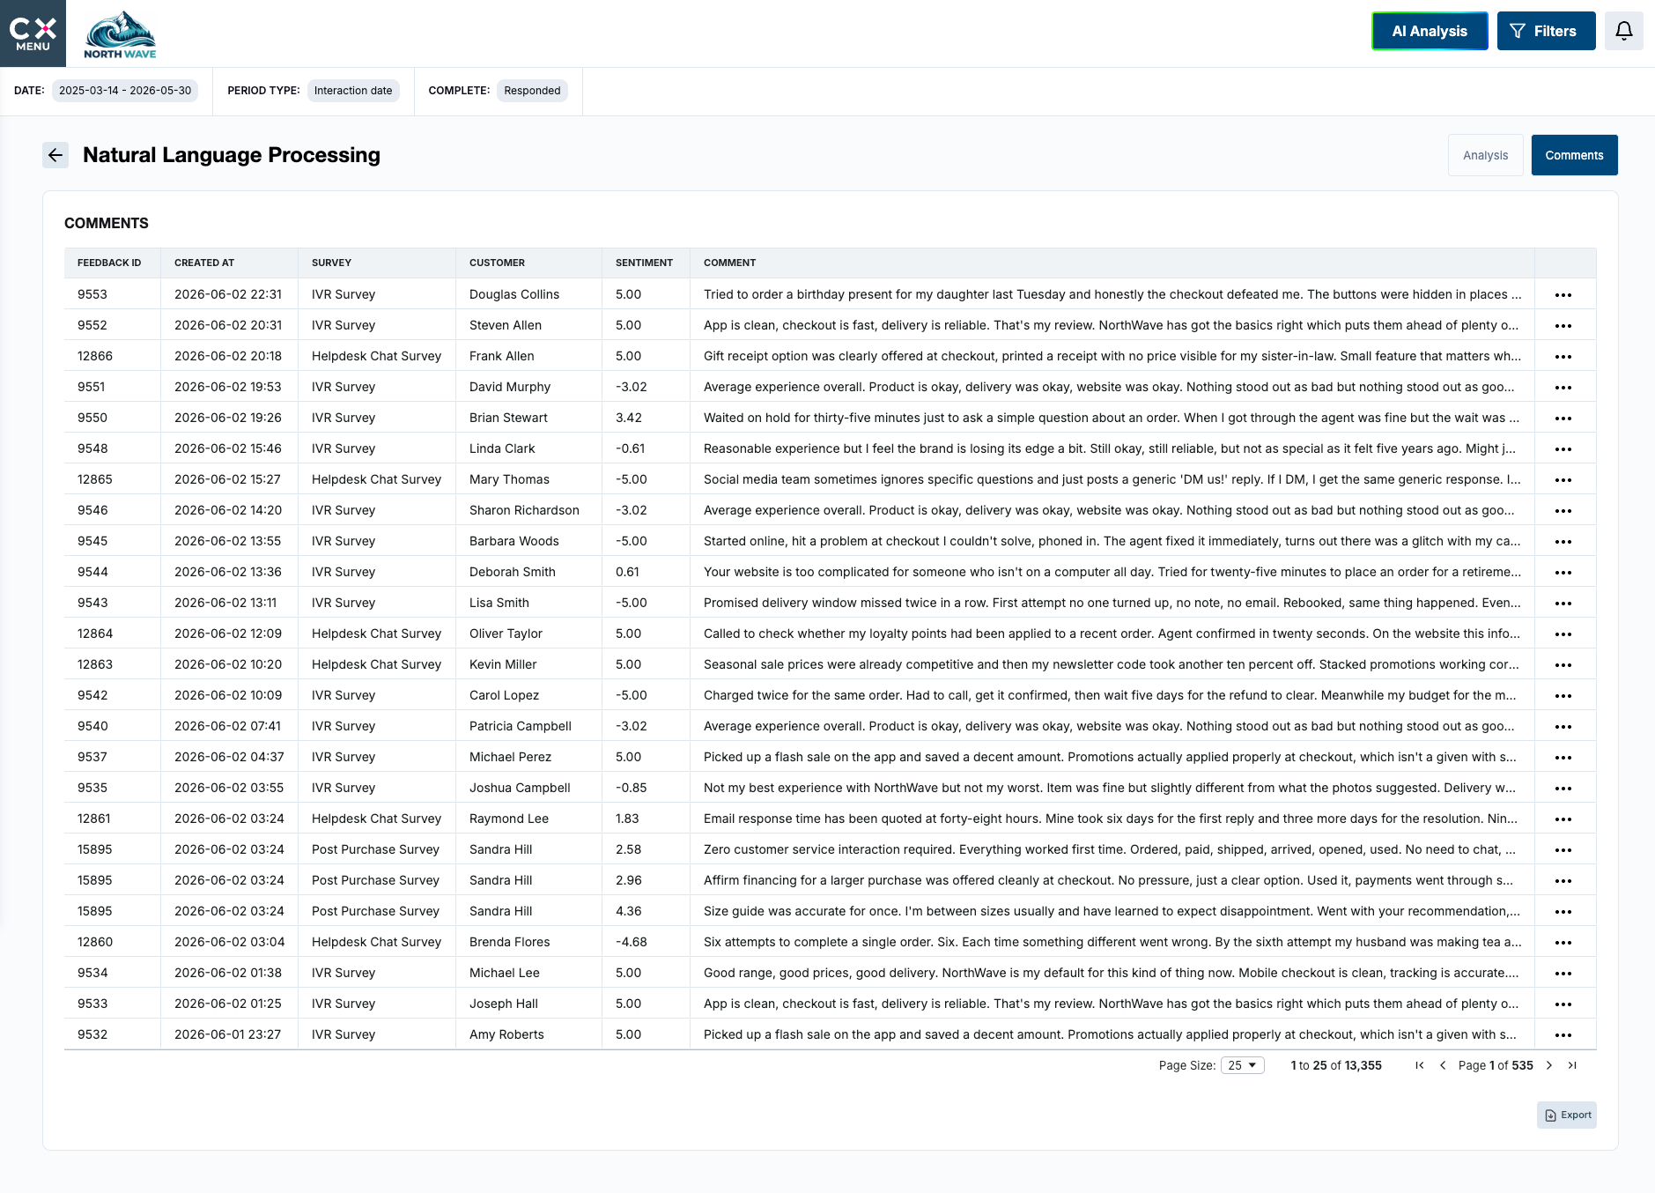Open the notifications bell

click(1623, 31)
